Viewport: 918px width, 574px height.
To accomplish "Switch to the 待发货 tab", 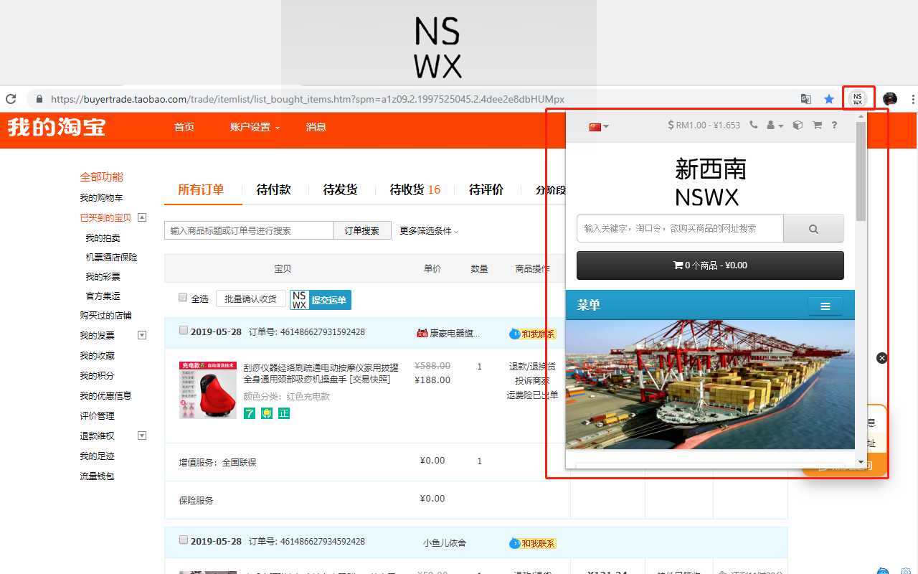I will 340,189.
